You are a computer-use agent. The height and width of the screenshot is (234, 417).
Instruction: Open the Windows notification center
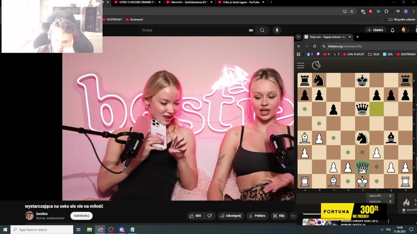411,229
